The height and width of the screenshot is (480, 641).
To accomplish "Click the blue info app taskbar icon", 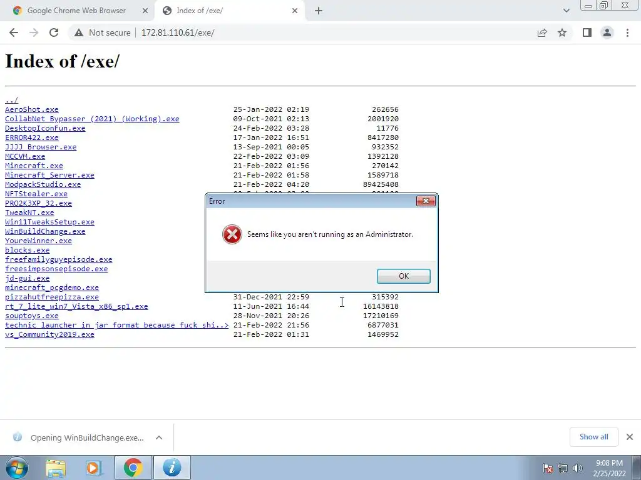I will [x=172, y=467].
